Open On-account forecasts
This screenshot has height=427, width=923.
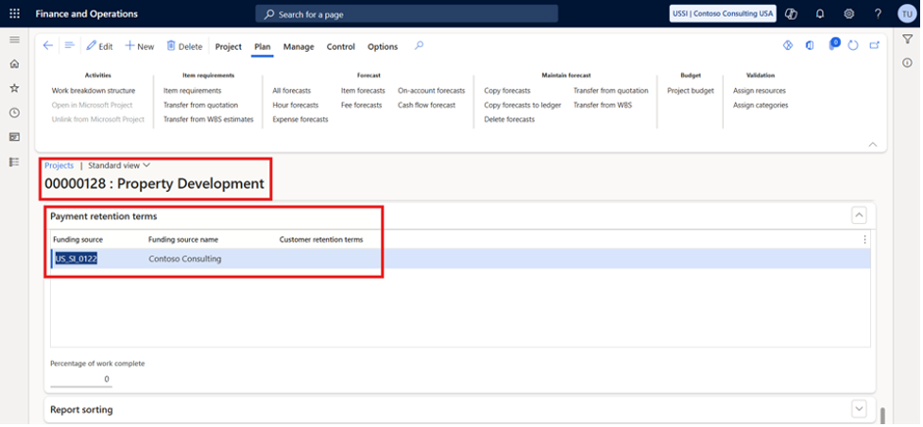432,91
